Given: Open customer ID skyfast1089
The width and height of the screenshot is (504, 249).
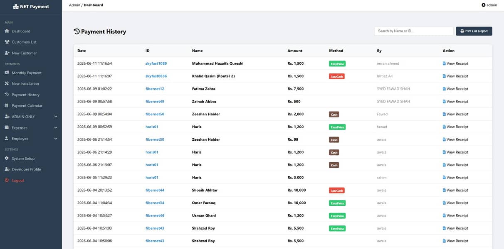Looking at the screenshot, I should 156,63.
